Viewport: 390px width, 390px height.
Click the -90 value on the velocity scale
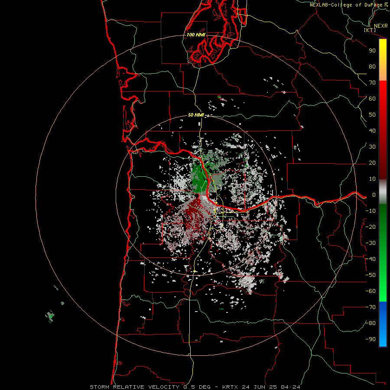click(370, 339)
